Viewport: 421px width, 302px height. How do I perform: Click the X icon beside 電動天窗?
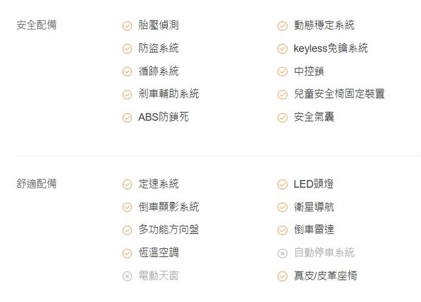coord(127,276)
